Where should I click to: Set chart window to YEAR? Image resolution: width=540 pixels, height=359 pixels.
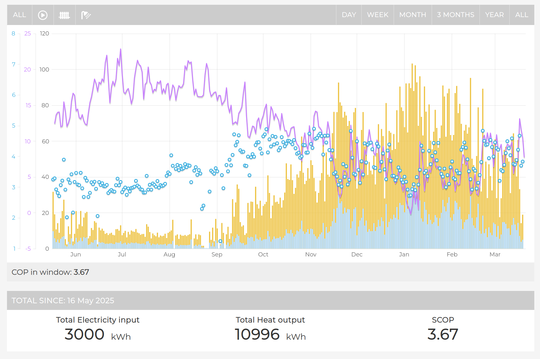(x=494, y=15)
